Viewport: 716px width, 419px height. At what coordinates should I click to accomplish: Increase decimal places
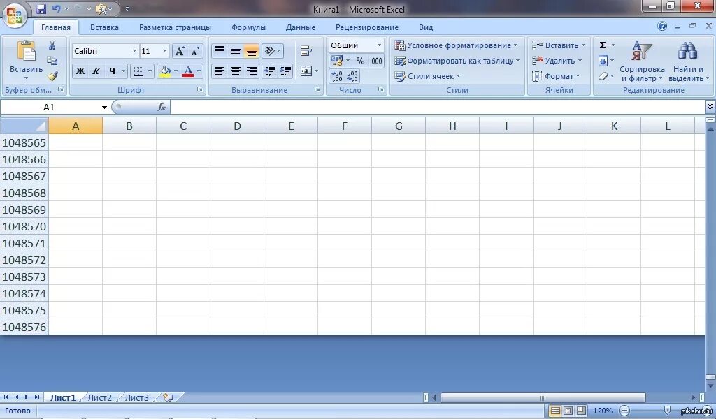[337, 75]
